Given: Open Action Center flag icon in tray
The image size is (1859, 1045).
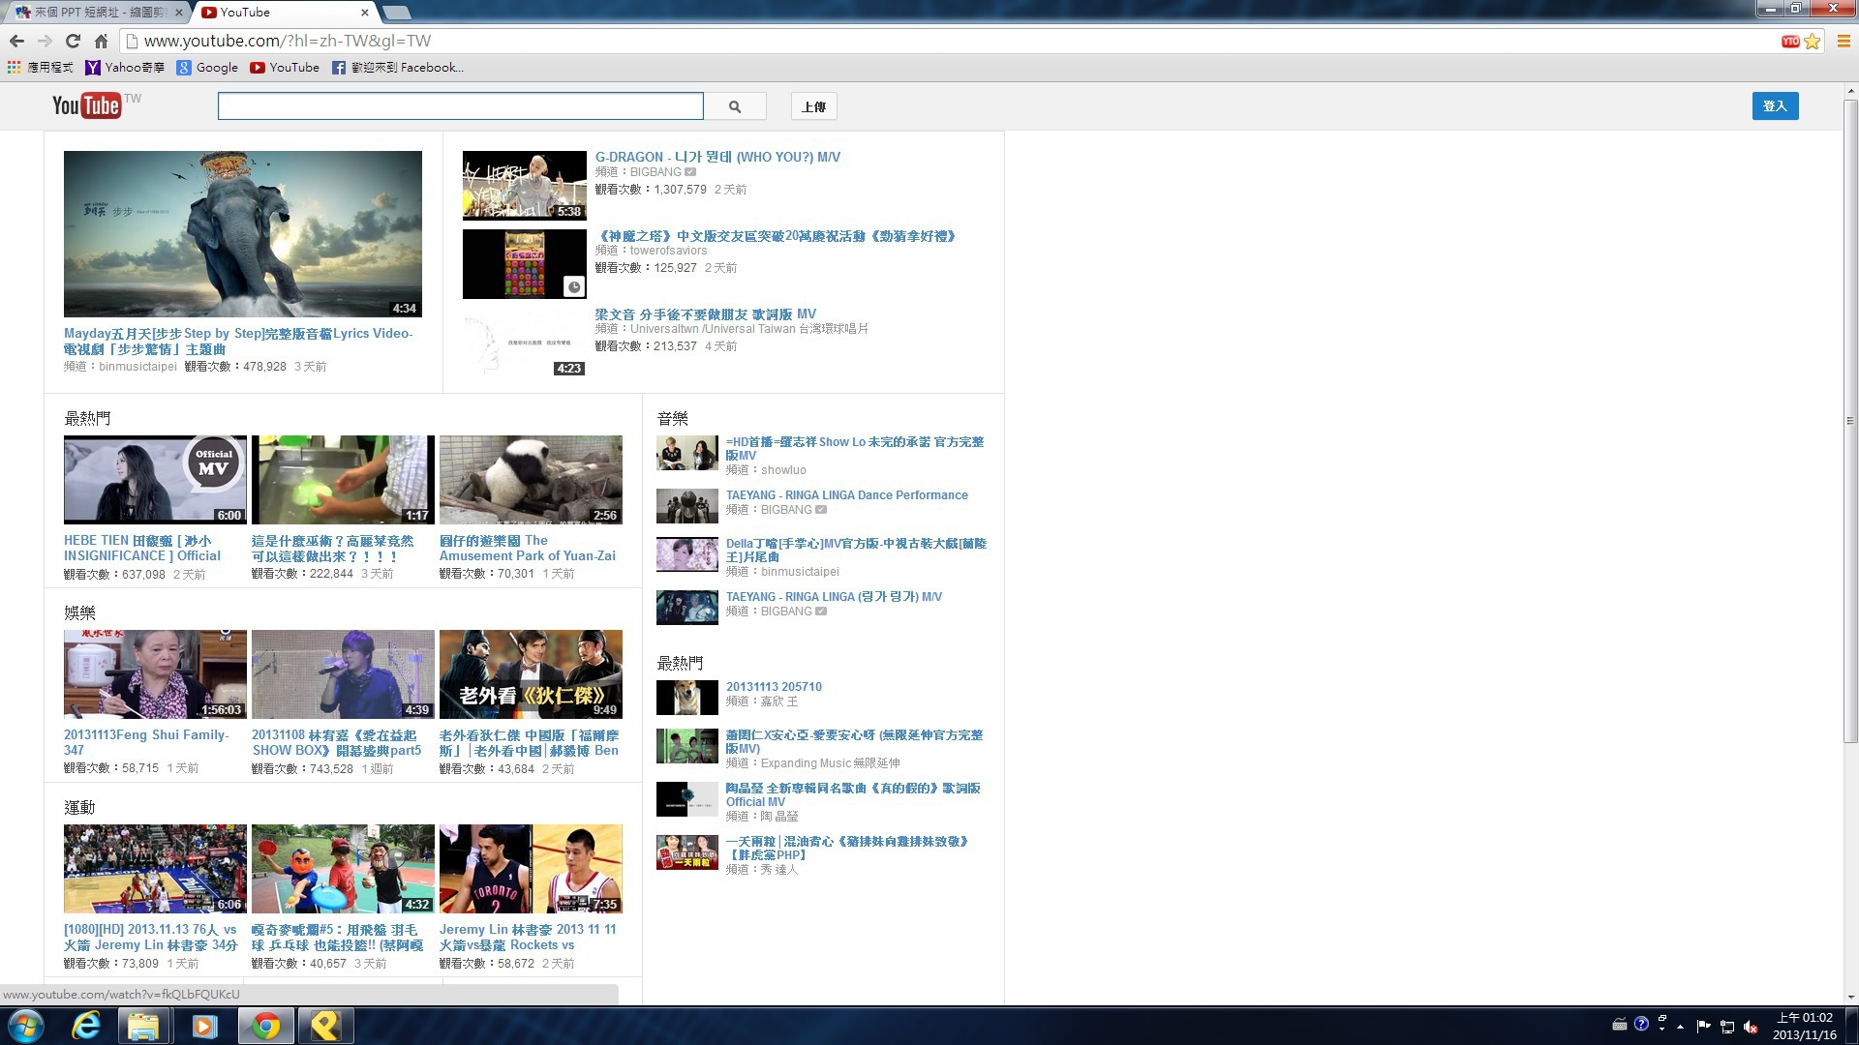Looking at the screenshot, I should pos(1703,1027).
